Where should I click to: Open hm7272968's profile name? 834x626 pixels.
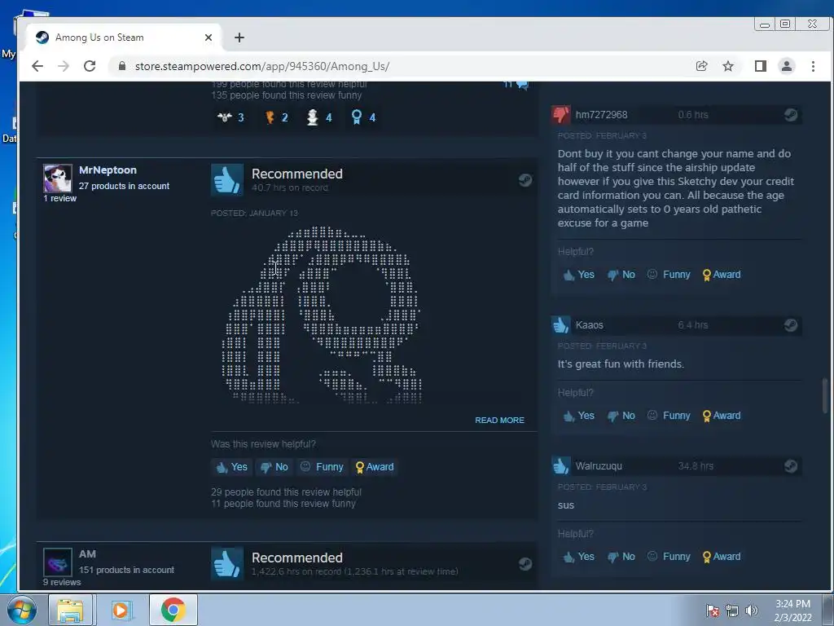[601, 114]
